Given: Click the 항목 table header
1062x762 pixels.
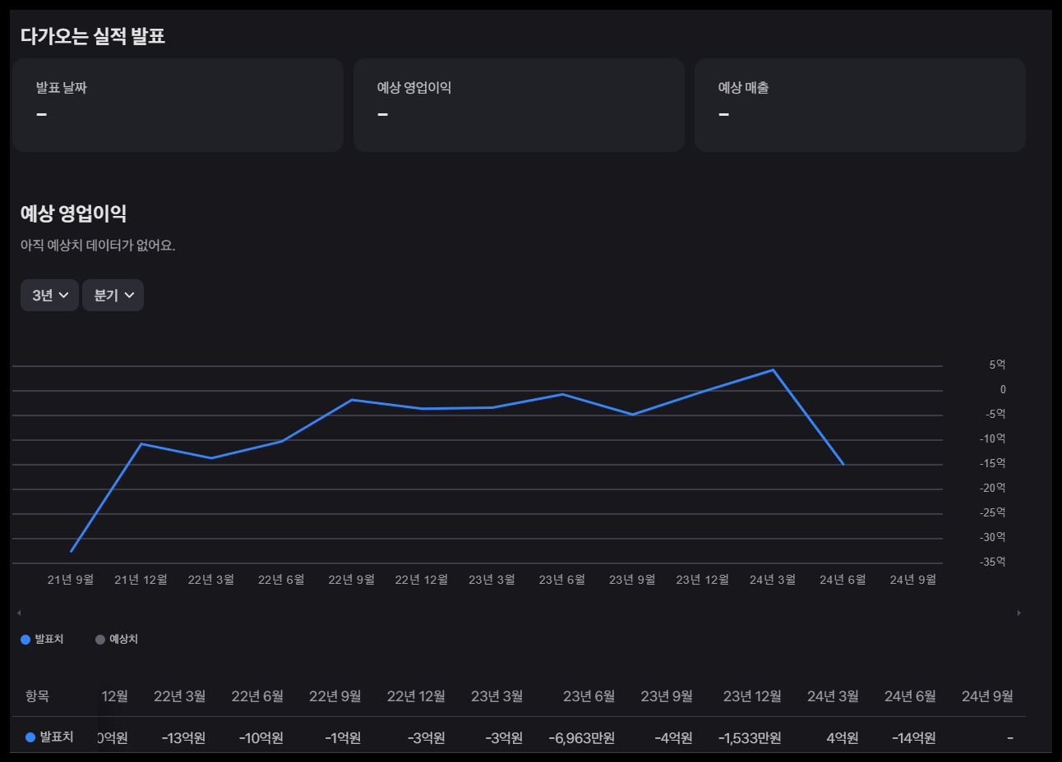Looking at the screenshot, I should (37, 696).
